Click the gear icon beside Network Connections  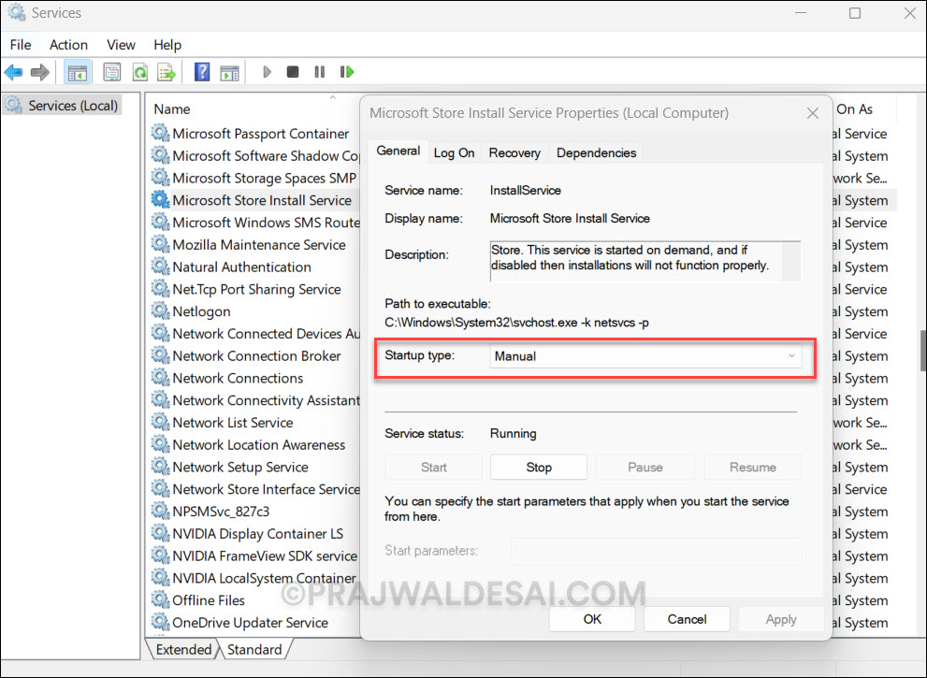160,378
